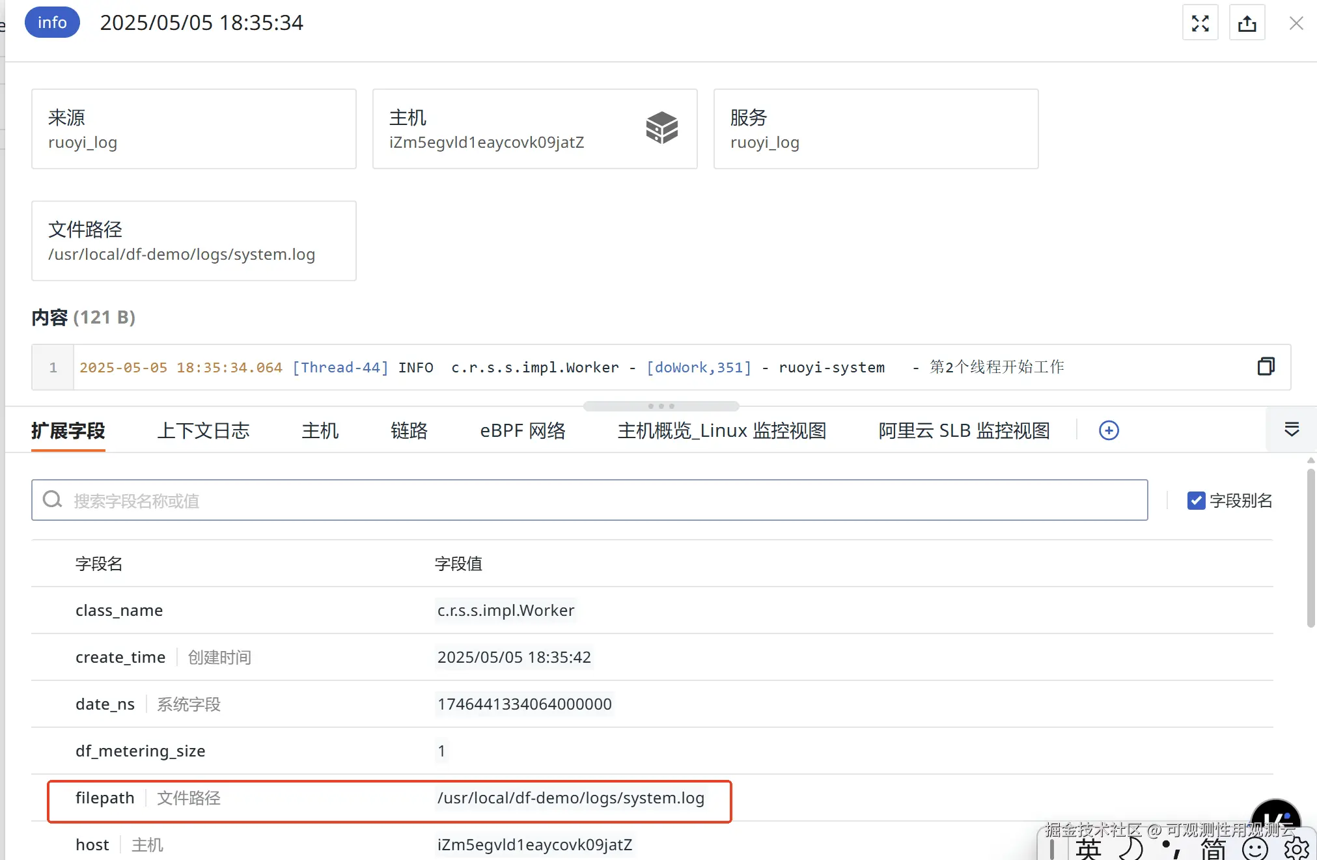Click the host cube icon

click(661, 128)
